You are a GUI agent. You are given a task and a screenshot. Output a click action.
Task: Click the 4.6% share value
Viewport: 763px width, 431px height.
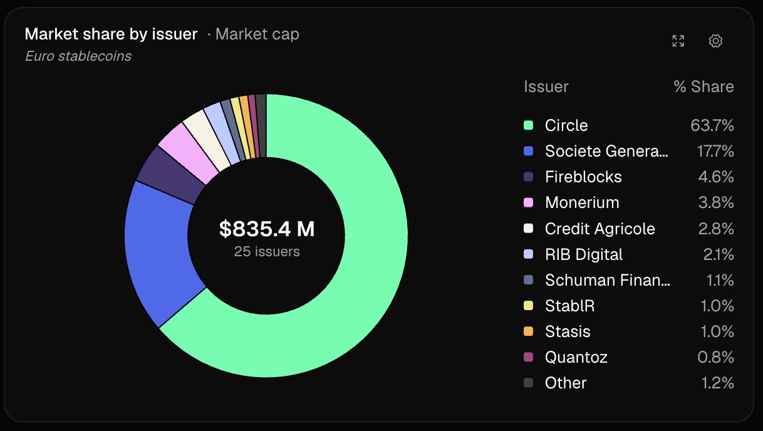[x=716, y=177]
